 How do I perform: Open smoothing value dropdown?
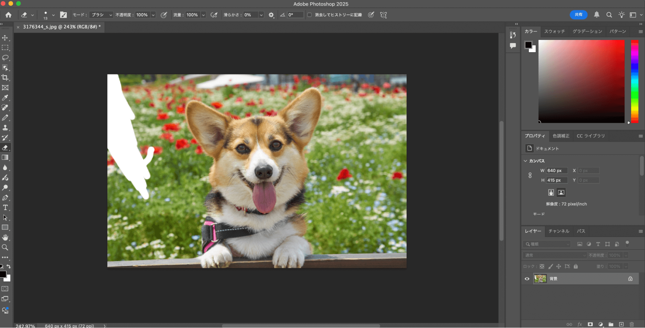coord(261,15)
